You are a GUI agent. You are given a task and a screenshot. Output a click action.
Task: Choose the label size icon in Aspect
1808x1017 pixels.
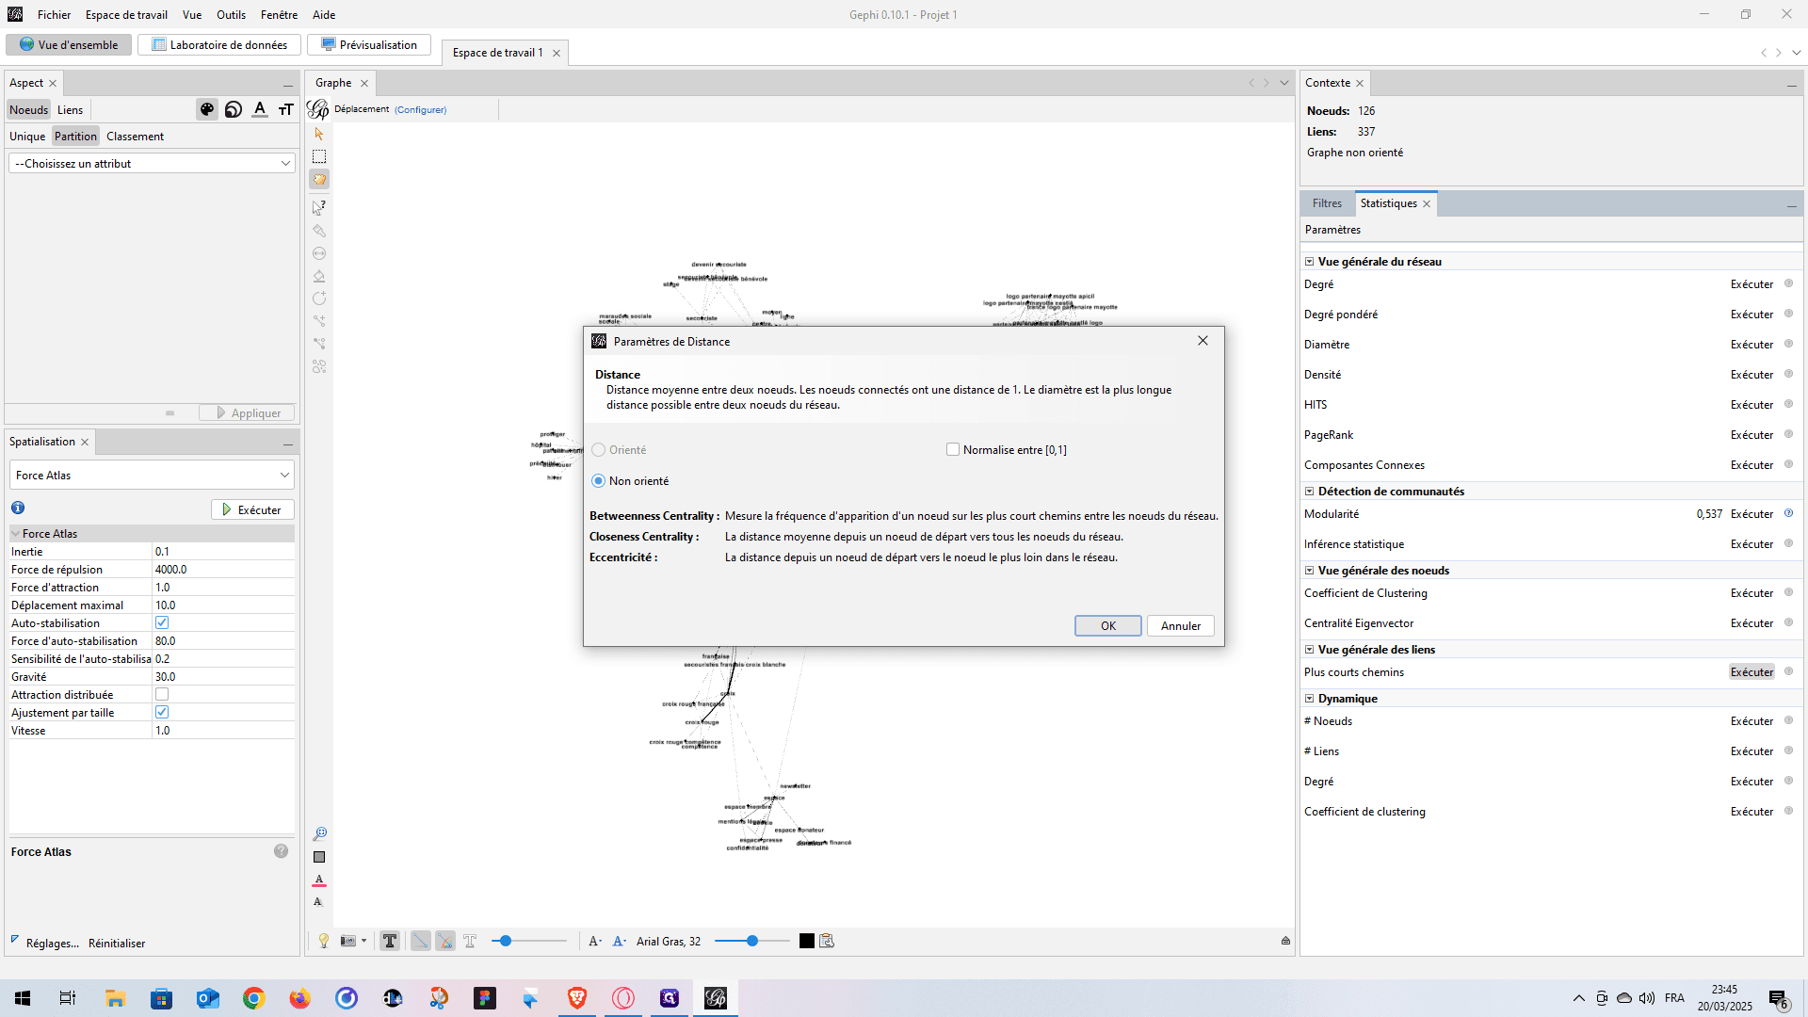pyautogui.click(x=286, y=109)
